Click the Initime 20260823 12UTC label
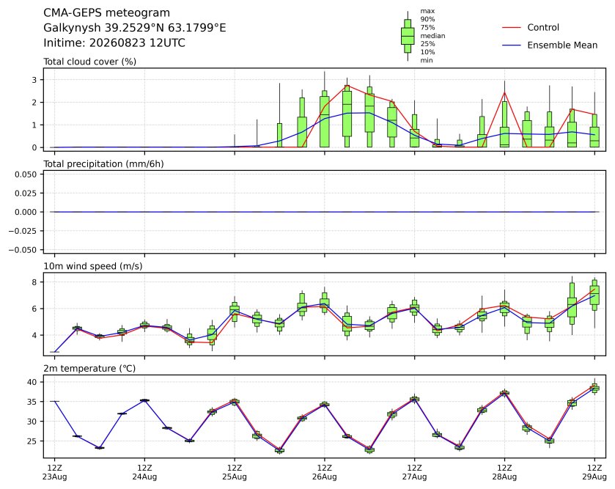615x489 pixels. click(x=114, y=43)
